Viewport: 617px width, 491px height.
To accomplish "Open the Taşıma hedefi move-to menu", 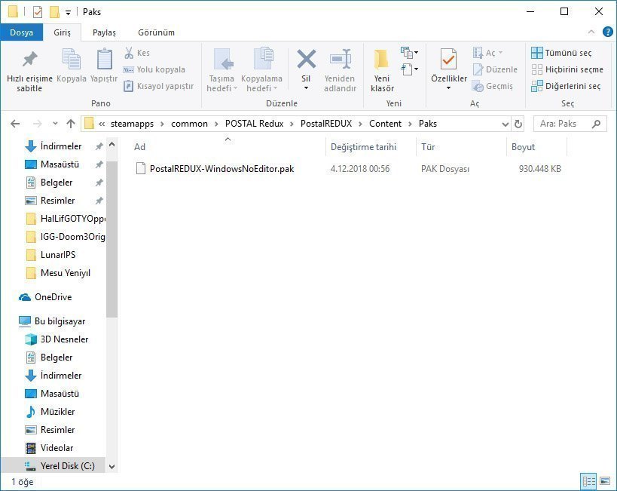I will pyautogui.click(x=221, y=71).
